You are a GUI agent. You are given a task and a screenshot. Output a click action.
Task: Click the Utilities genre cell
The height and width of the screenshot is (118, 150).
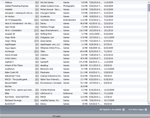66,45
